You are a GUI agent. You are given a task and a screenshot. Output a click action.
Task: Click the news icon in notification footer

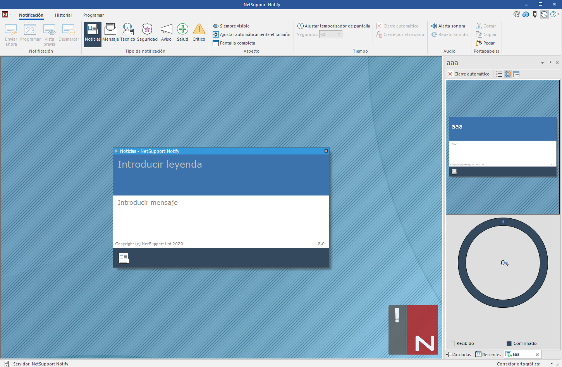coord(124,258)
